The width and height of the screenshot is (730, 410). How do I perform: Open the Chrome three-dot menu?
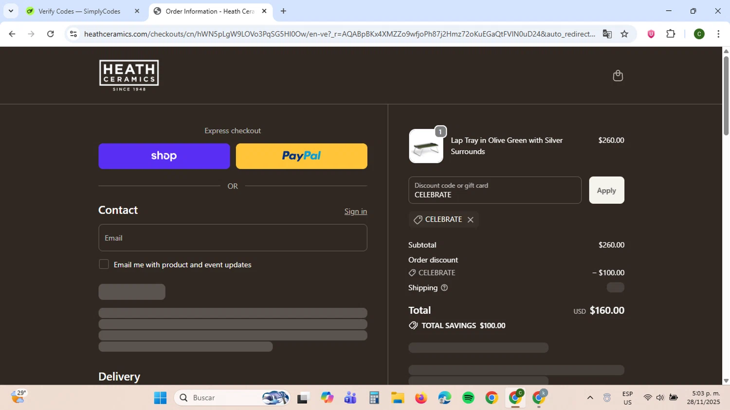coord(718,34)
